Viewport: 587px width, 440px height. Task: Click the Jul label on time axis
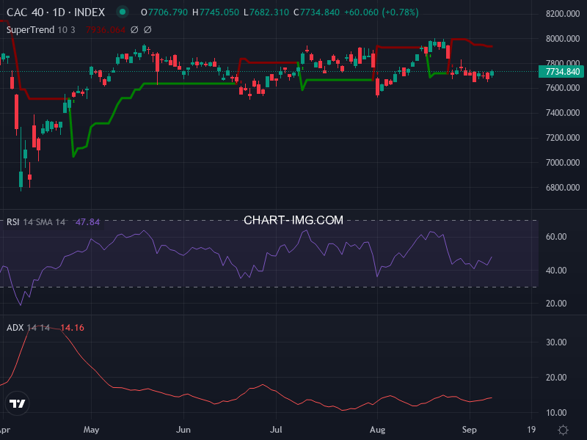276,430
